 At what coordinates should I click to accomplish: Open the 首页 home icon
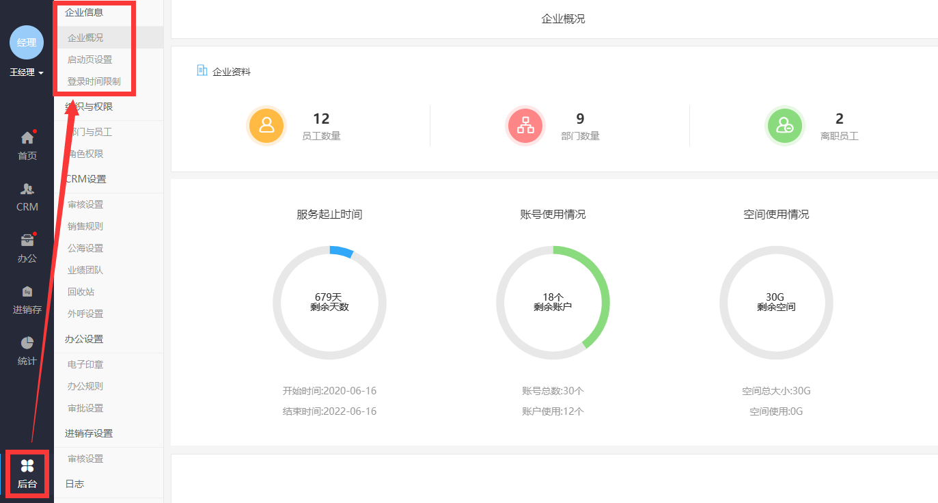click(27, 137)
